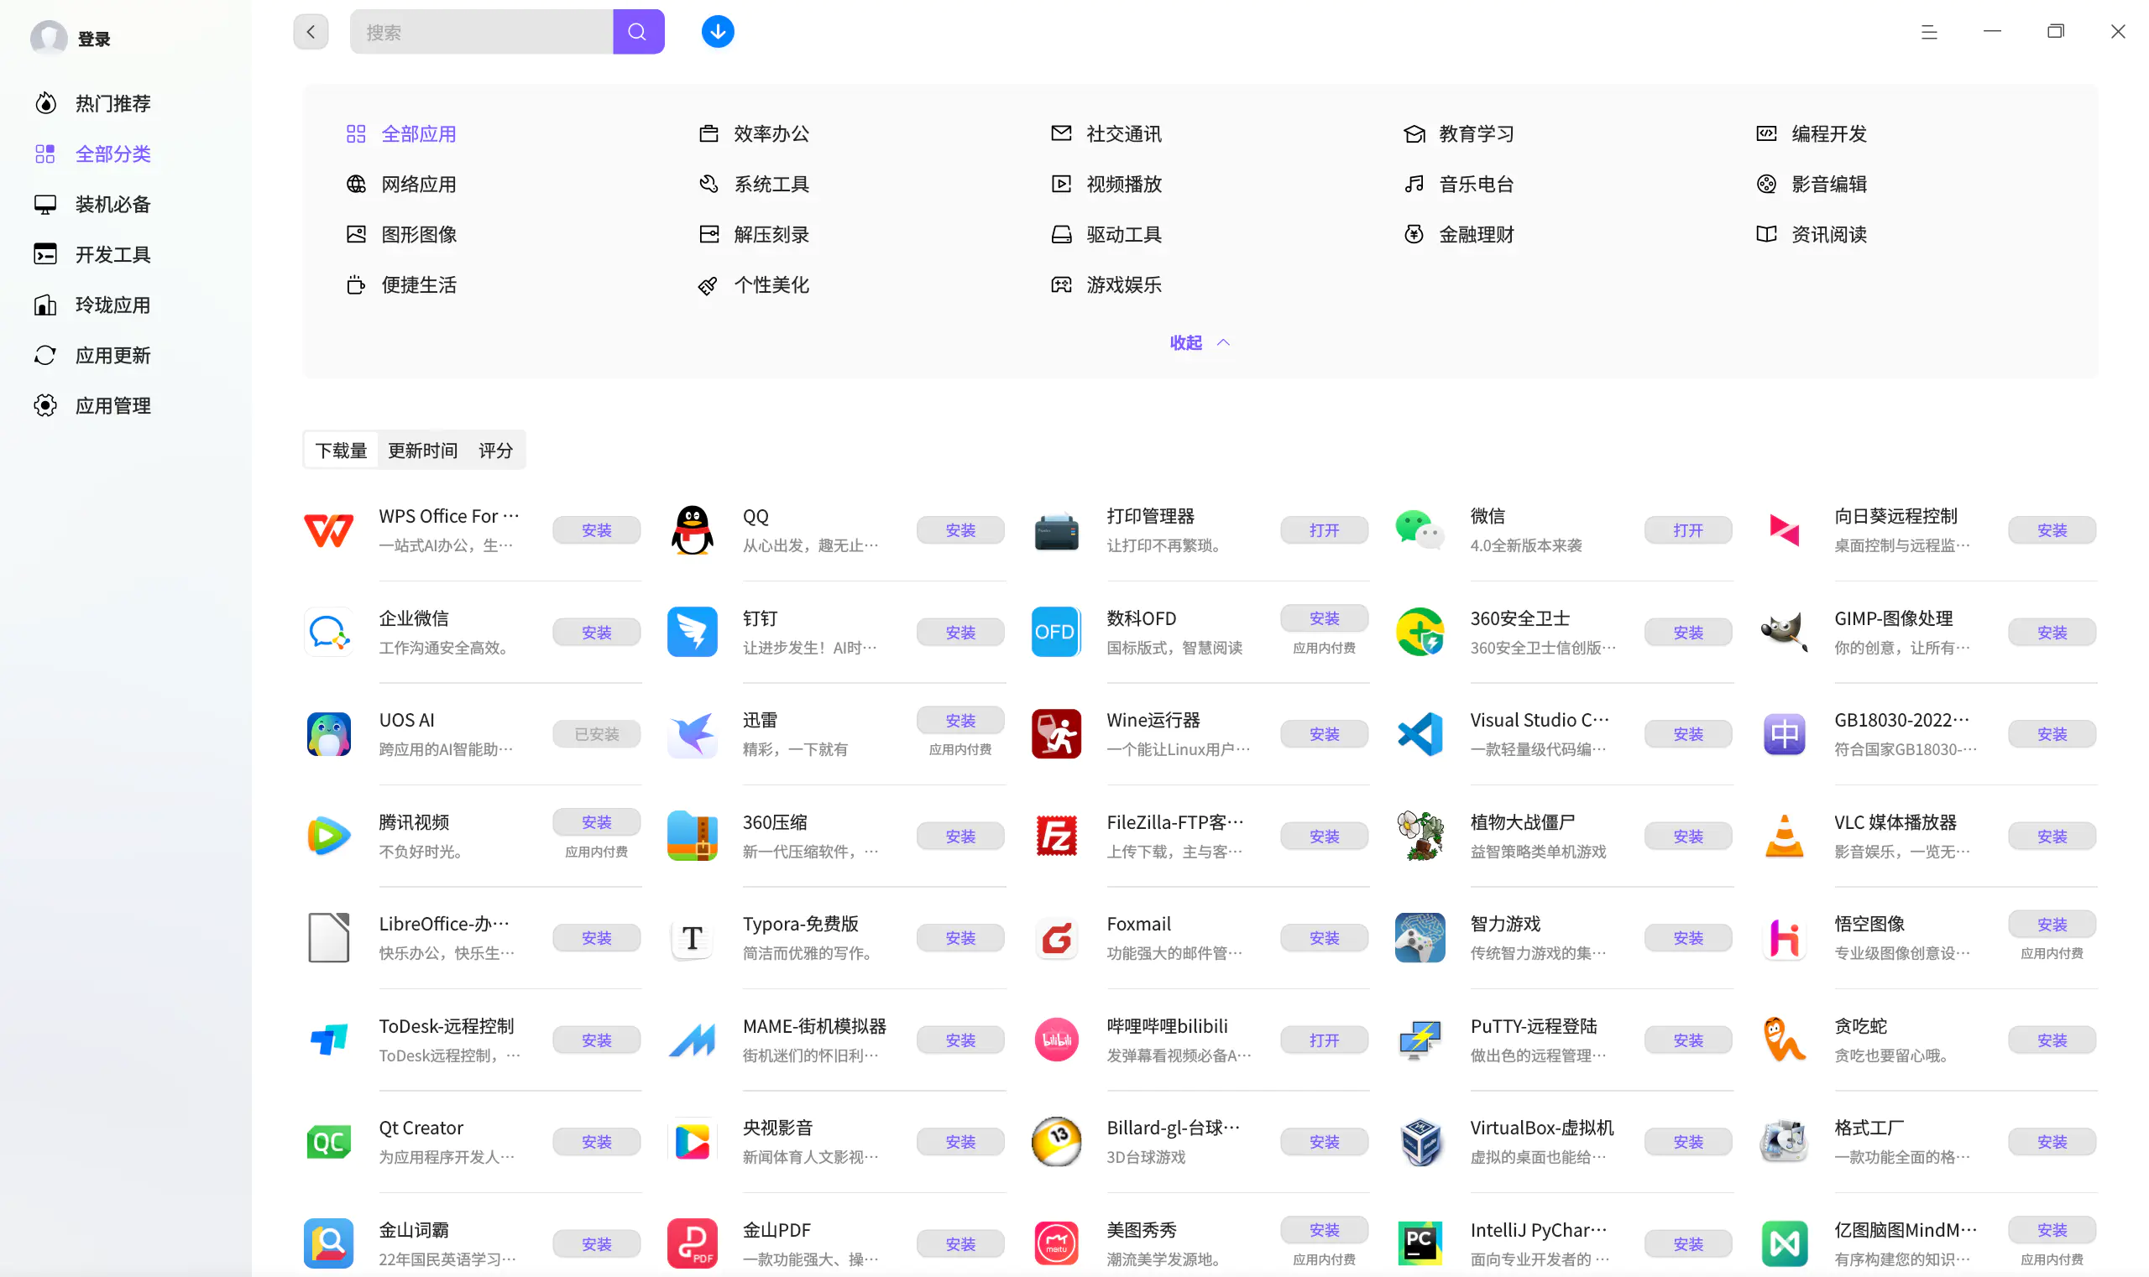The height and width of the screenshot is (1277, 2149).
Task: Click the FileZilla app icon
Action: pyautogui.click(x=1055, y=836)
